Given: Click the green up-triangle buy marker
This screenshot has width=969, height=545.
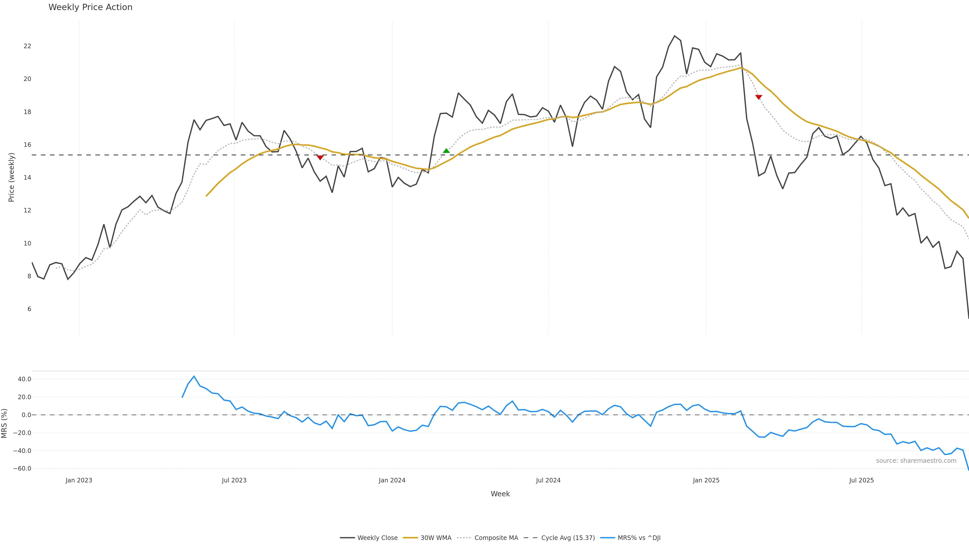Looking at the screenshot, I should pos(446,151).
